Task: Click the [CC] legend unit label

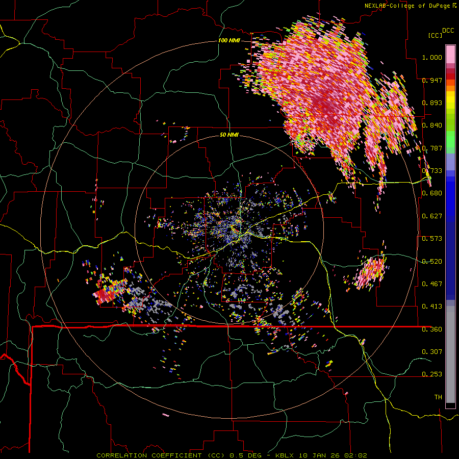Action: [435, 35]
